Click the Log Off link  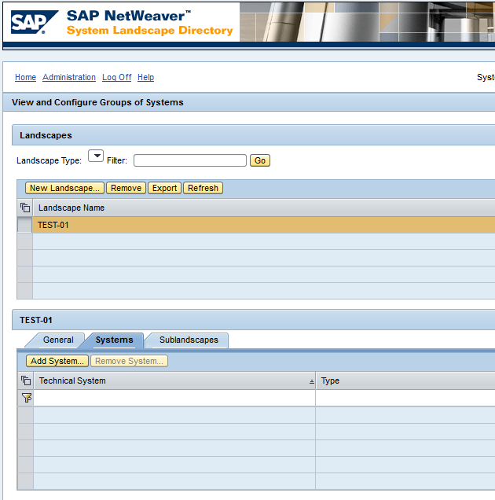pos(116,77)
